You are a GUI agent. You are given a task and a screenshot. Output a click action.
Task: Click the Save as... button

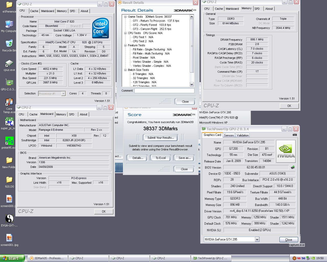coord(184,158)
